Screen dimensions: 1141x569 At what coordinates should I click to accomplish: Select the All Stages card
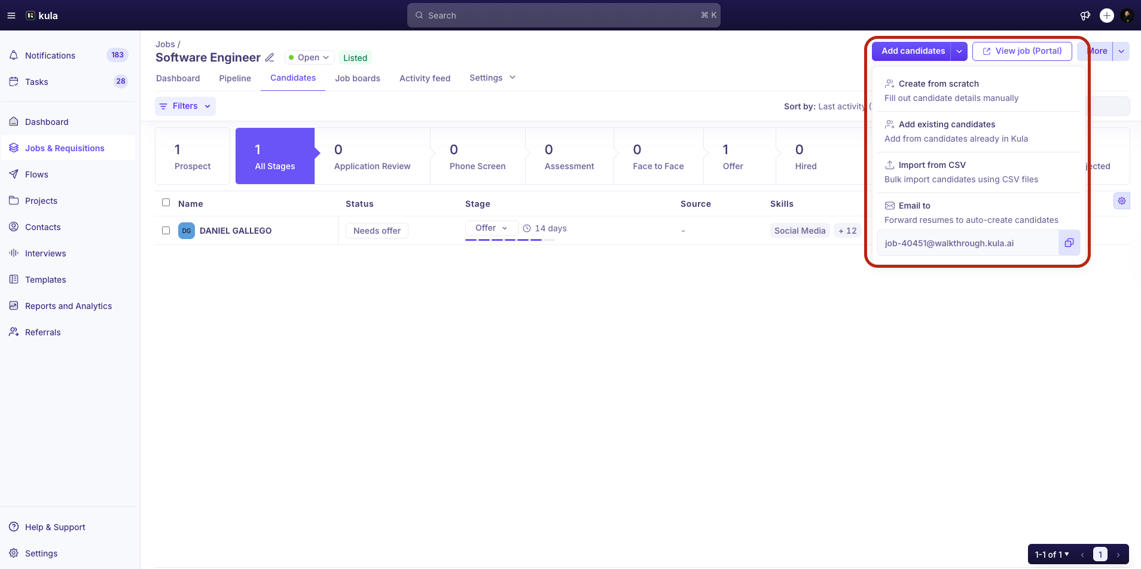click(x=275, y=156)
